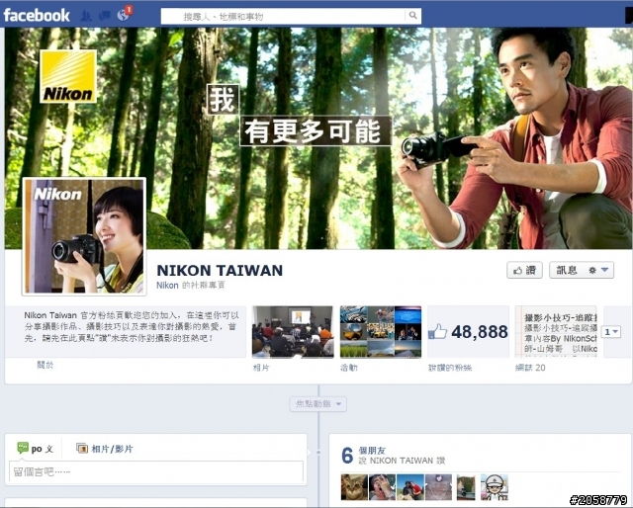Open the 網誌 notes thumbnail
Viewport: 633px width, 508px height.
(556, 332)
